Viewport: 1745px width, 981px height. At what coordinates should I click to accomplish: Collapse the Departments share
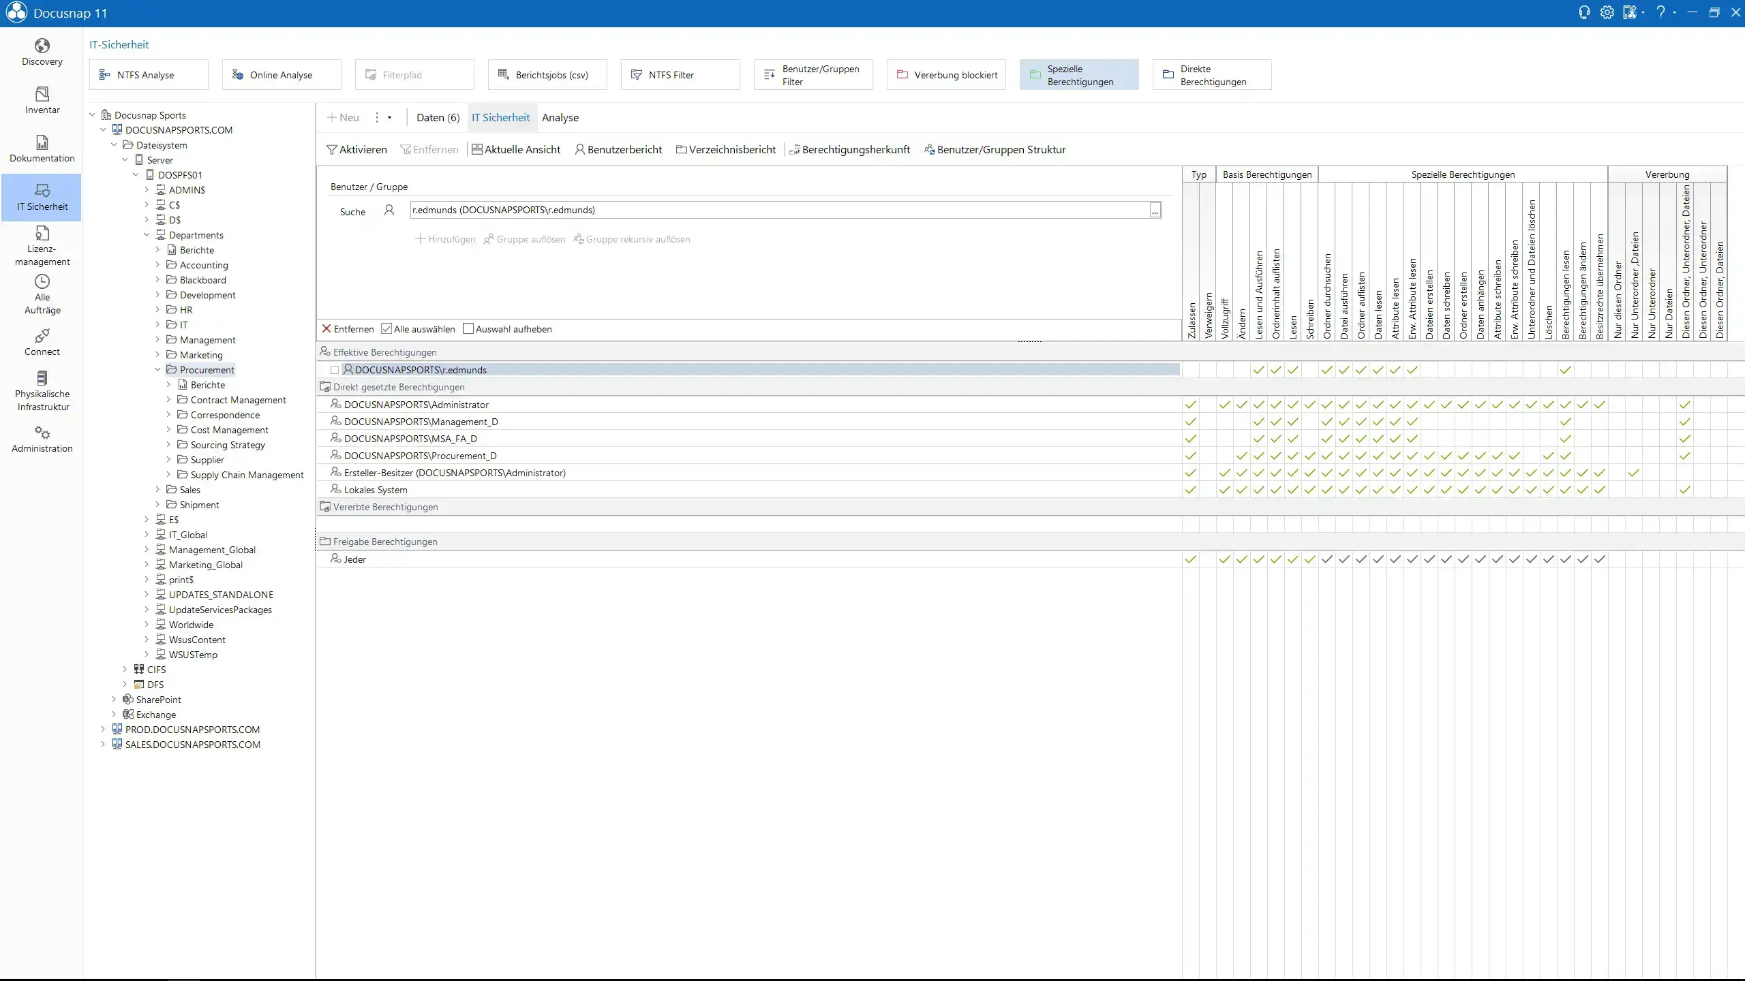click(147, 235)
